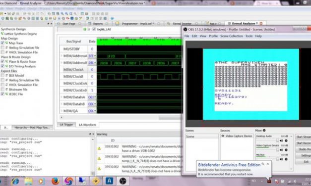Click Start Streaming in OBS
311x186 pixels.
tap(303, 137)
